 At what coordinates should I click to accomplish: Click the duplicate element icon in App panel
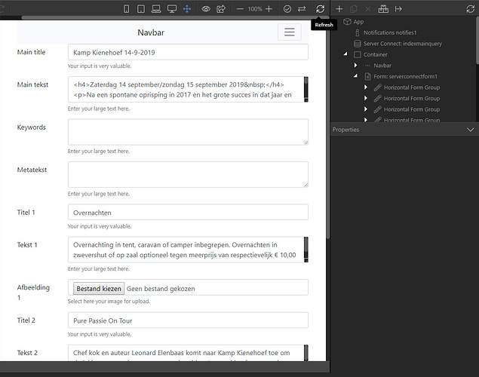[x=354, y=9]
